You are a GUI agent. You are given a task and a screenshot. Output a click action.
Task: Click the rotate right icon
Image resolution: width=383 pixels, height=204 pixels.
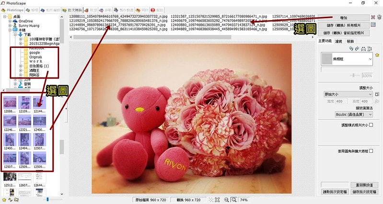tap(357, 49)
